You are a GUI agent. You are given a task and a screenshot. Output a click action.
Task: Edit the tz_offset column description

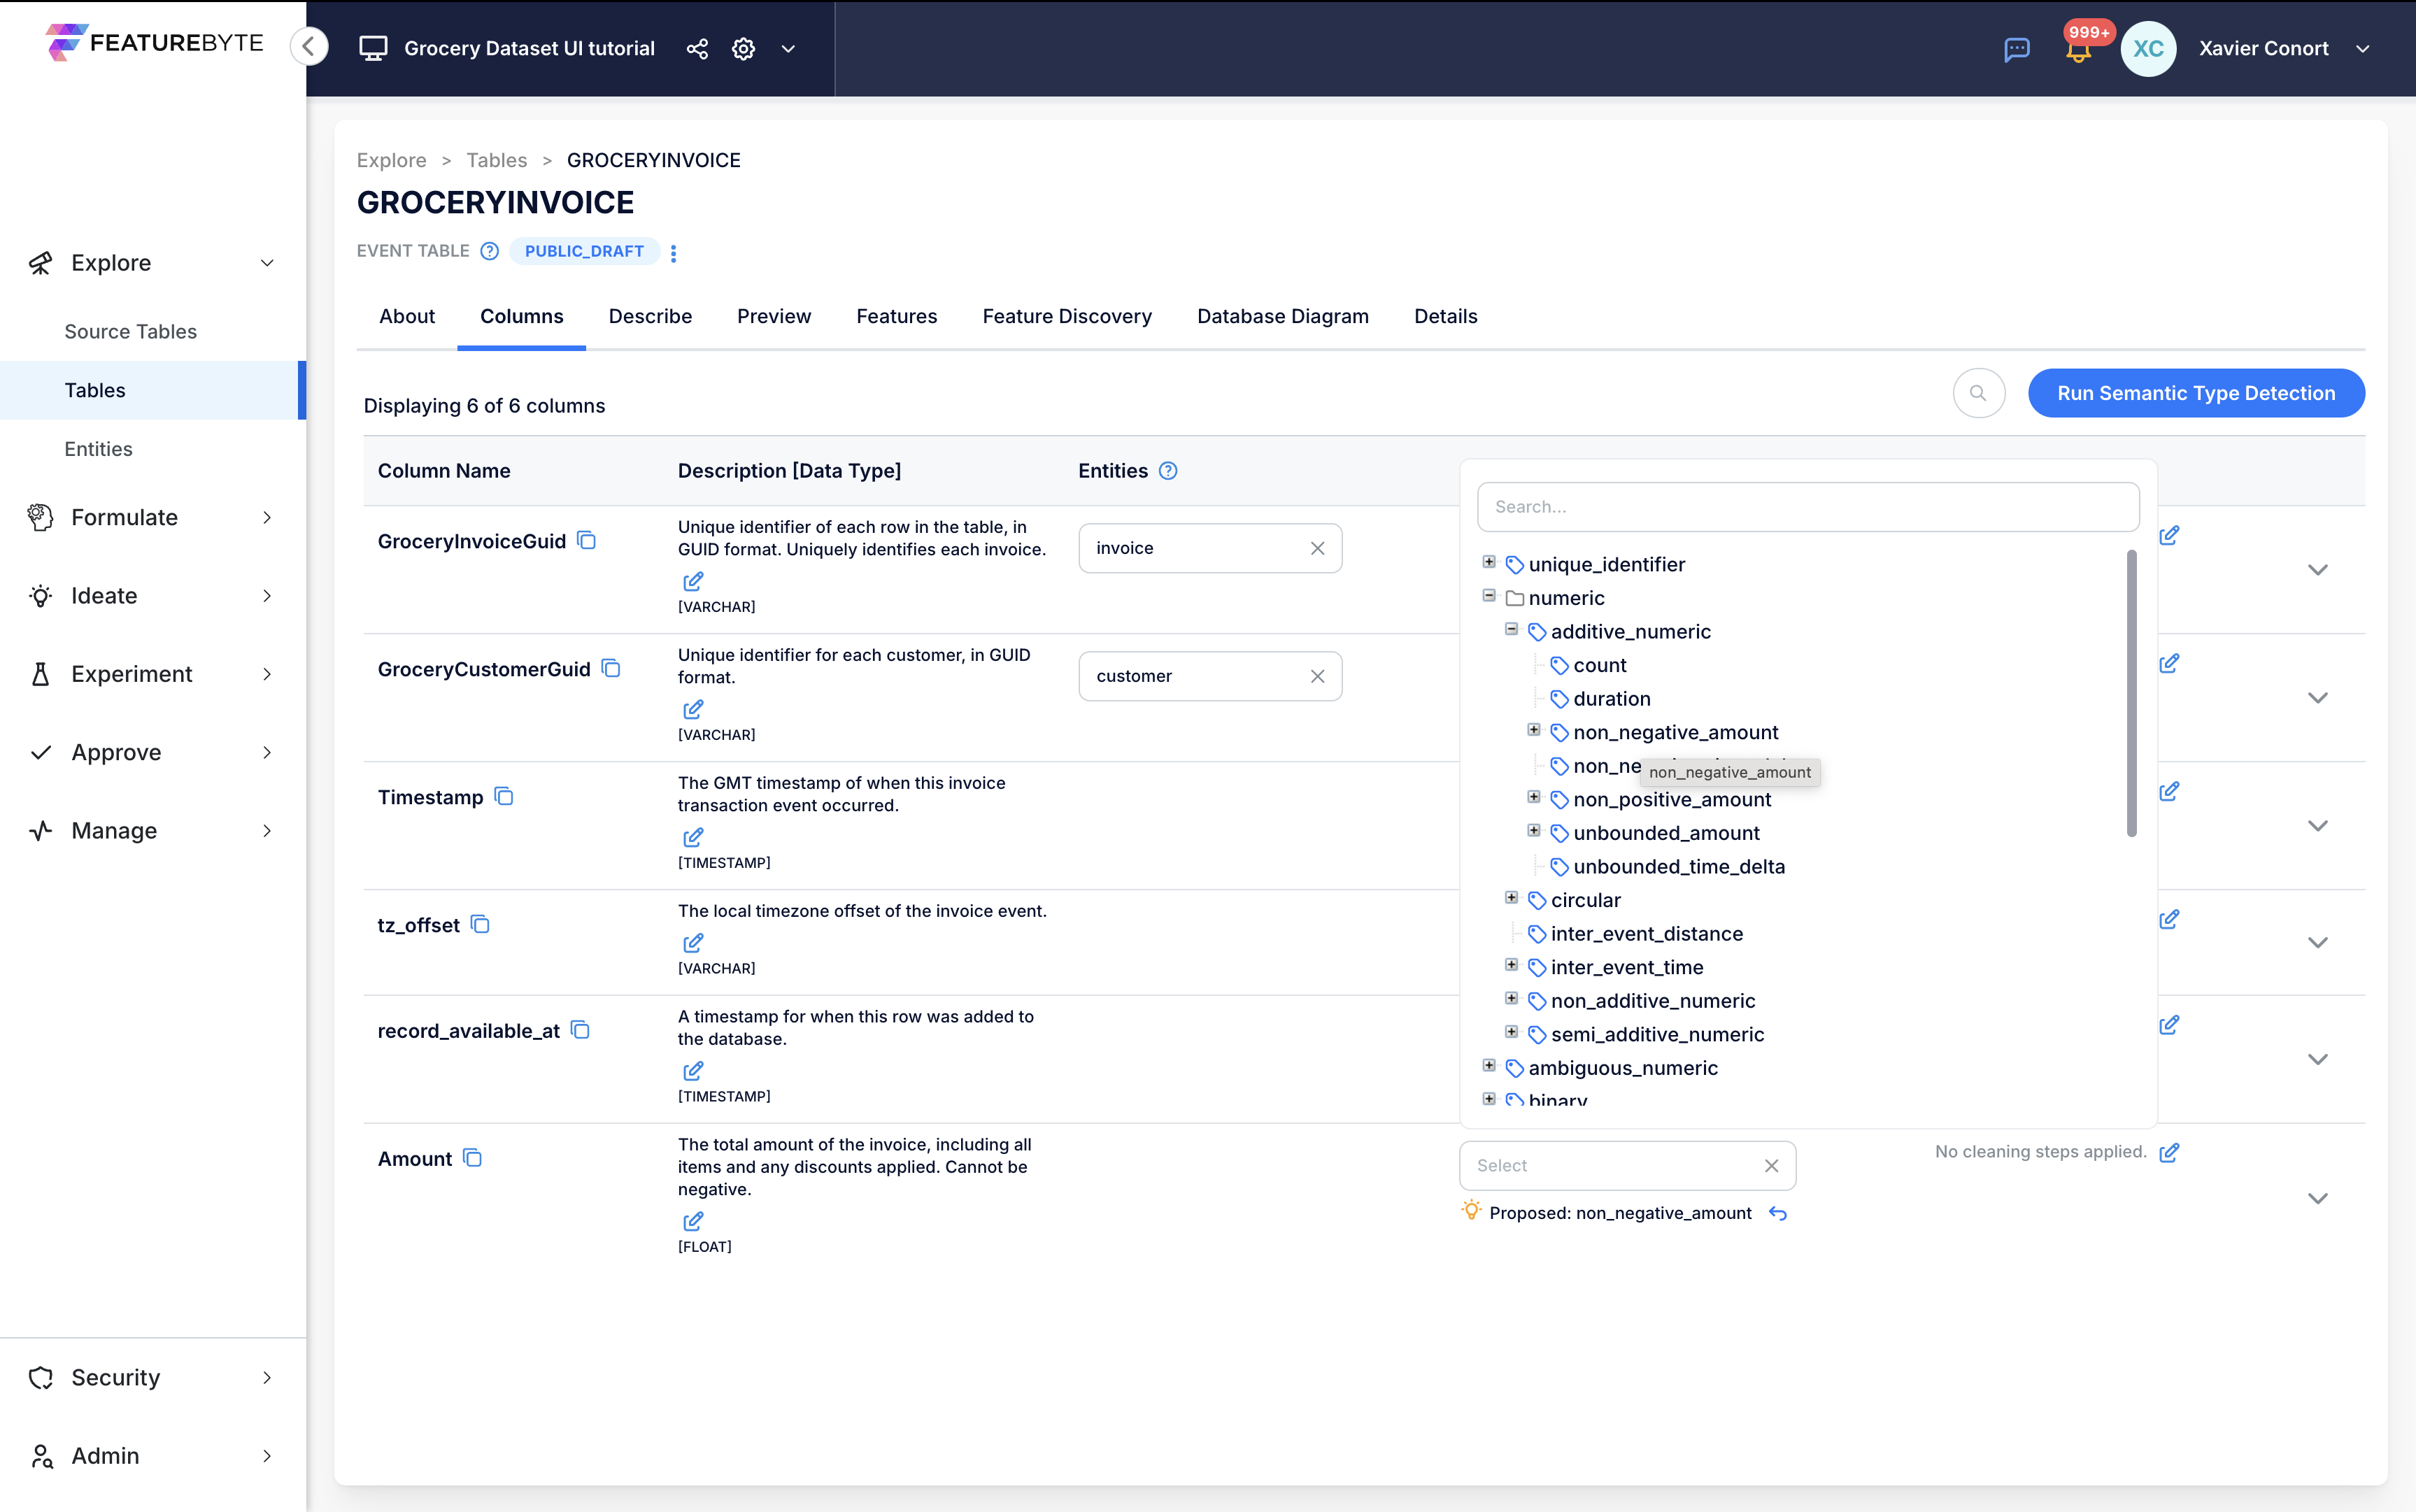(x=693, y=943)
